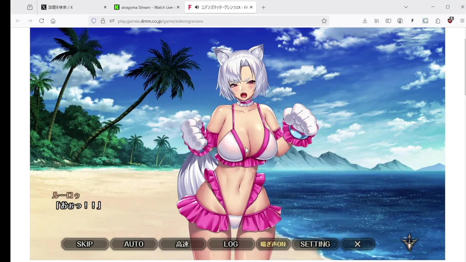Click the winged emblem icon in corner
The width and height of the screenshot is (466, 262).
click(x=409, y=242)
